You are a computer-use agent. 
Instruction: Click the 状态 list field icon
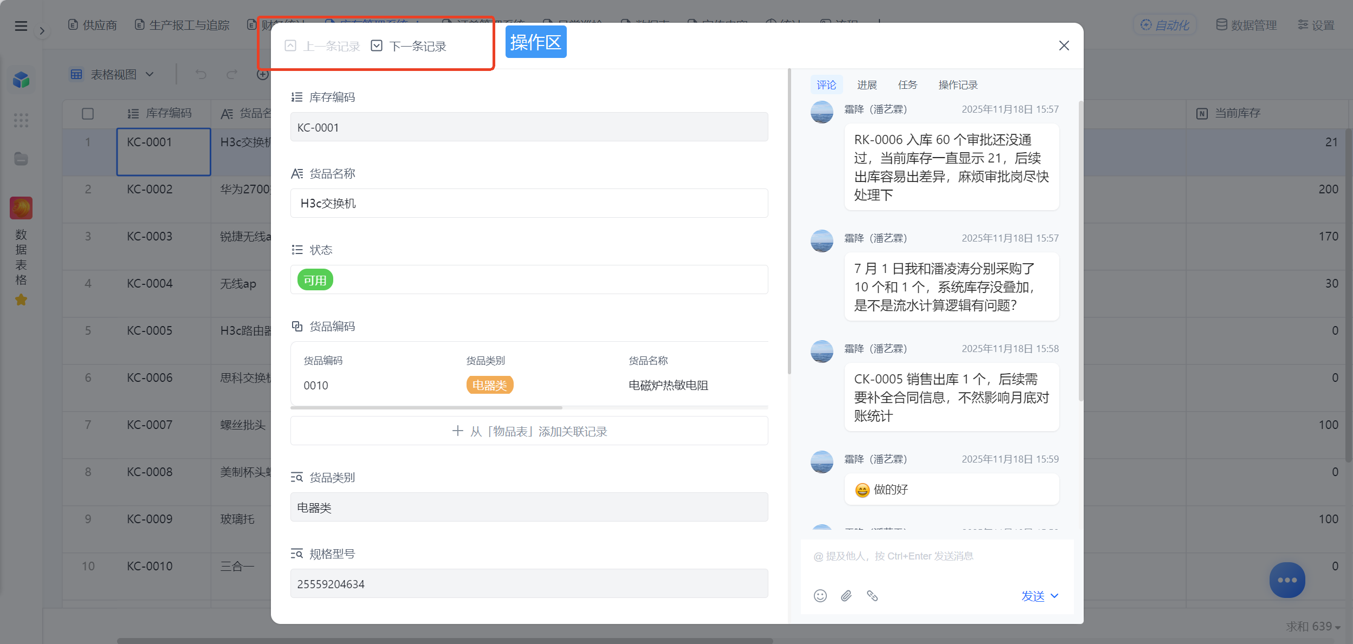297,250
